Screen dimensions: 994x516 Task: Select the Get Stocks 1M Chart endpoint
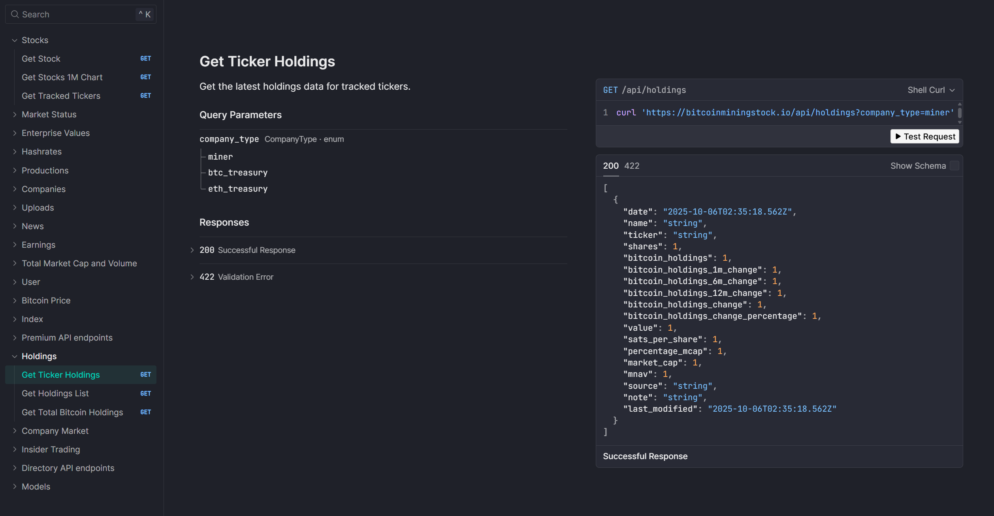click(62, 77)
